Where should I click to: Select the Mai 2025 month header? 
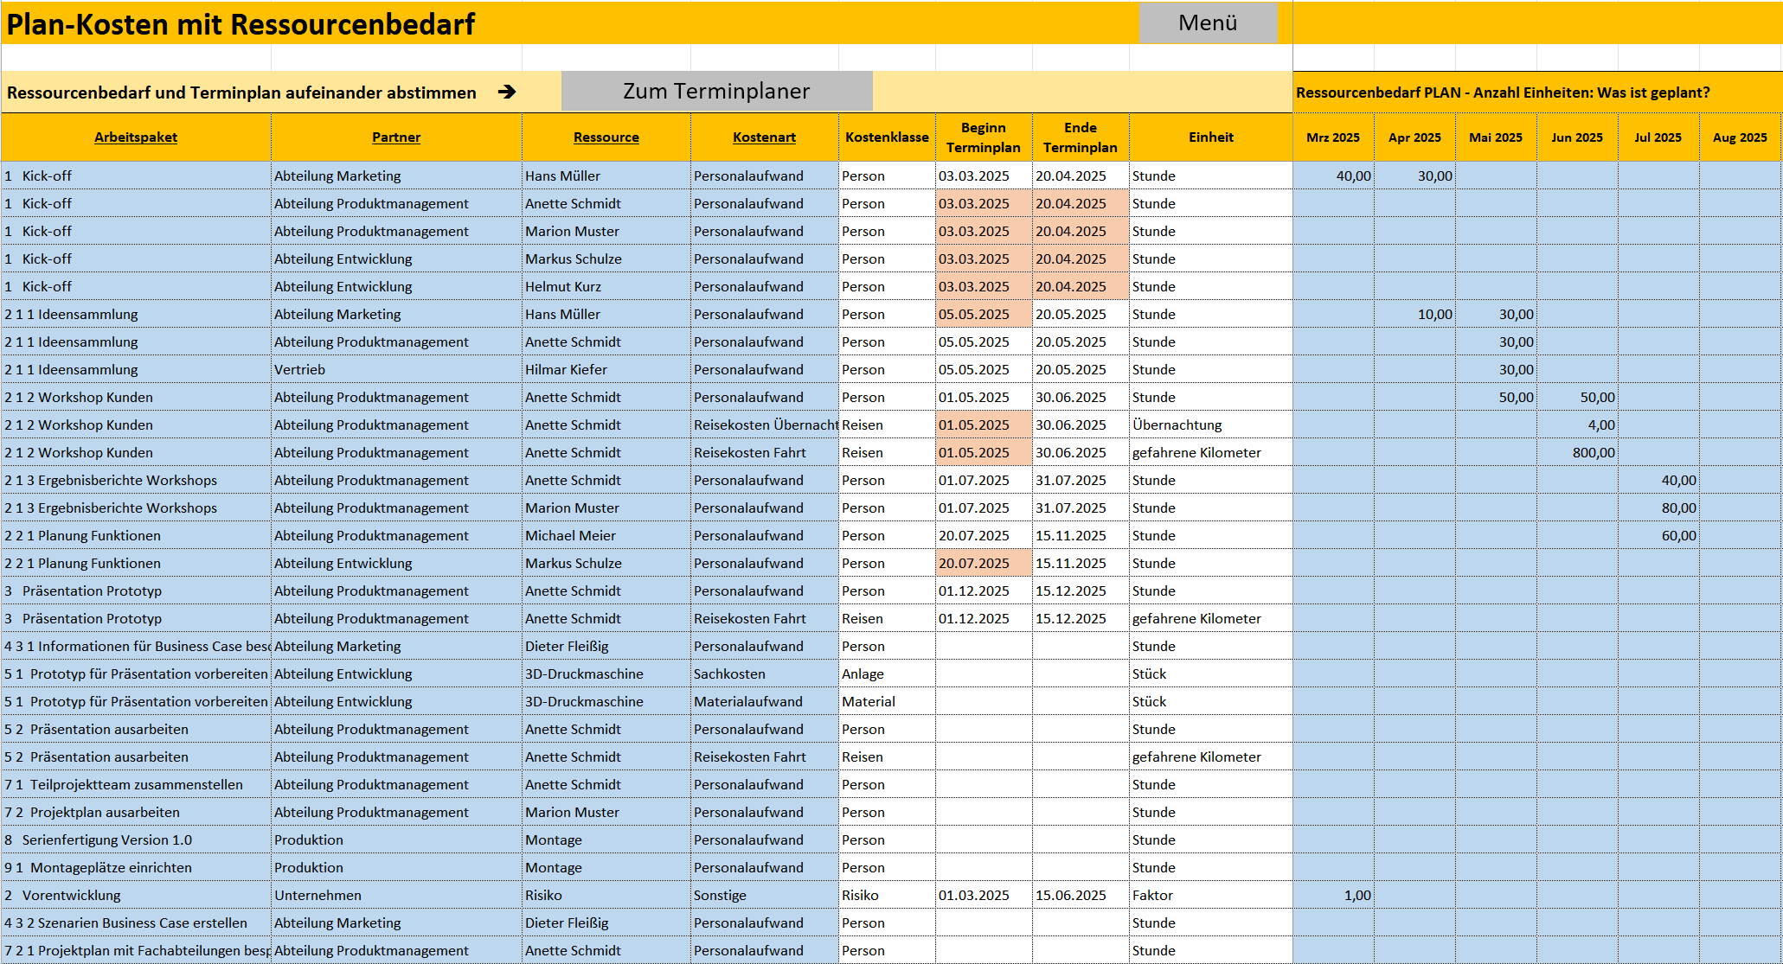[x=1496, y=137]
